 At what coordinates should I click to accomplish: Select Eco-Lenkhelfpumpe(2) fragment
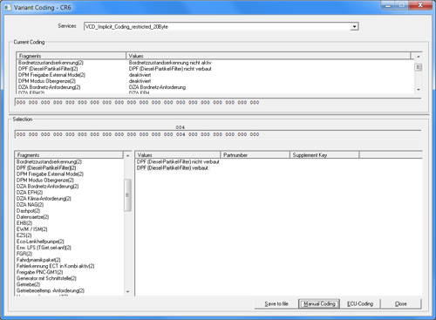pos(40,242)
